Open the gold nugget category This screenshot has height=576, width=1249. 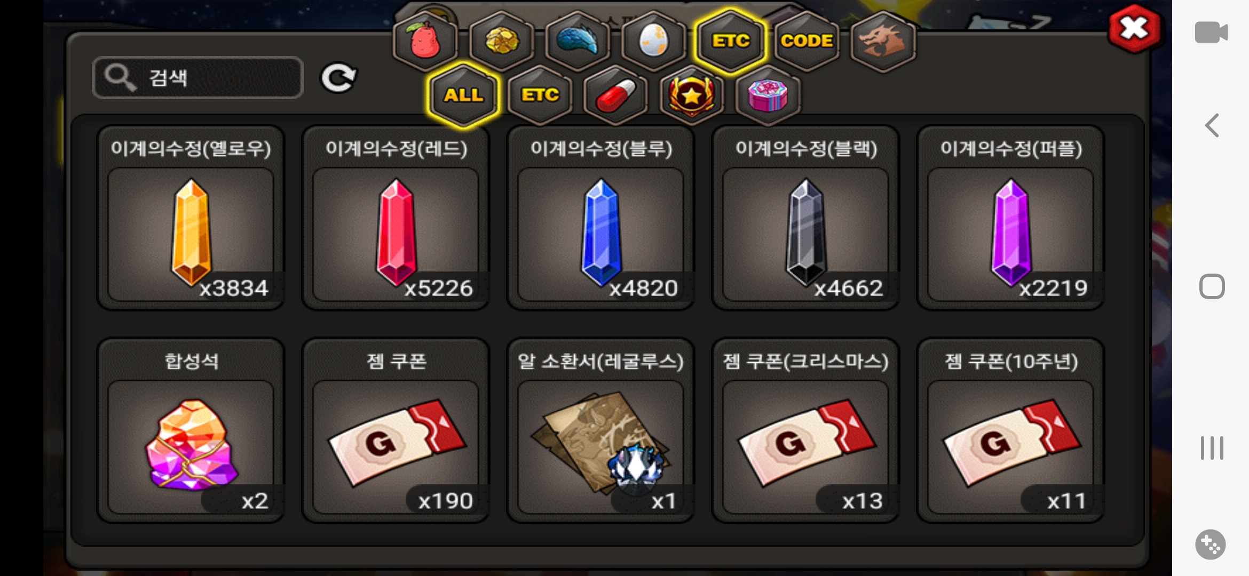coord(502,41)
